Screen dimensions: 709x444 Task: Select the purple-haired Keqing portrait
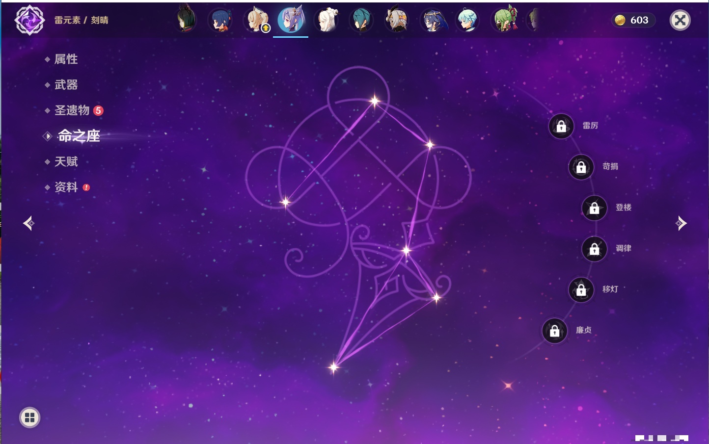[291, 20]
